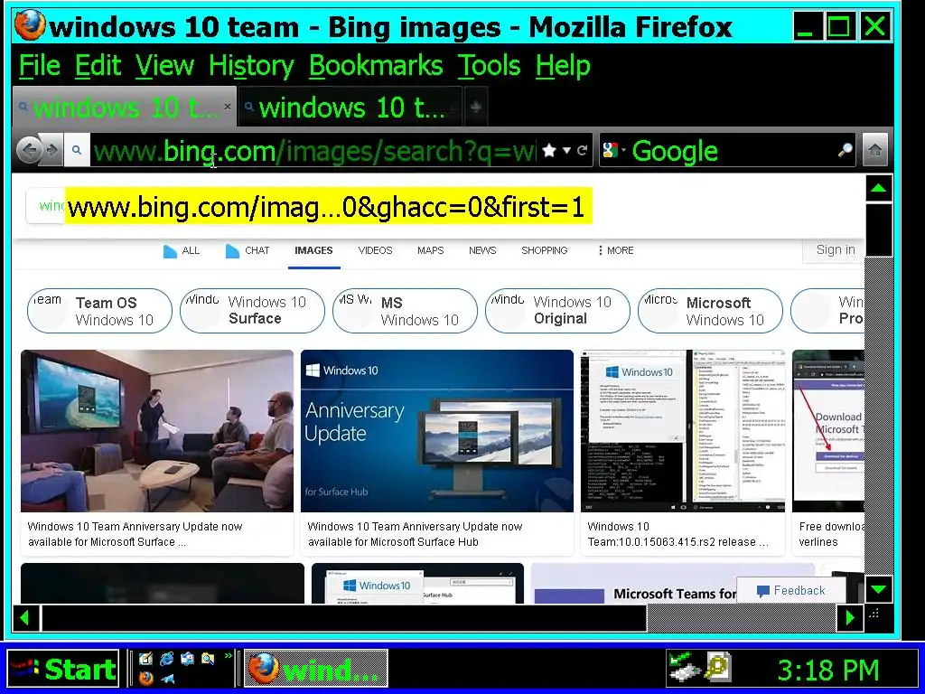Open the Edit menu
Screen dimensions: 925x694
pos(98,65)
